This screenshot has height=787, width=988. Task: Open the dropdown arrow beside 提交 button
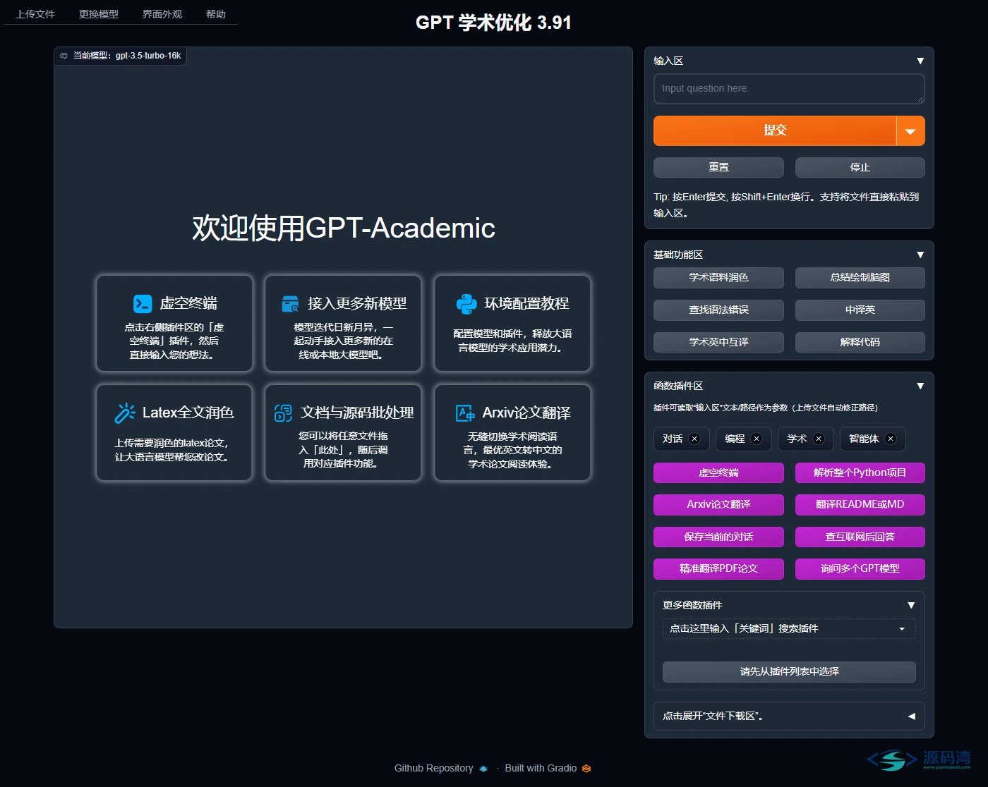pos(910,131)
